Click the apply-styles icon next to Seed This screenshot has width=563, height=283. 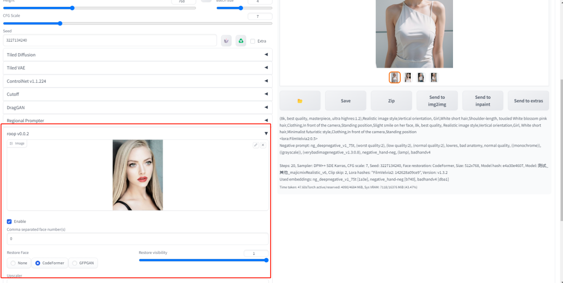[x=226, y=41]
